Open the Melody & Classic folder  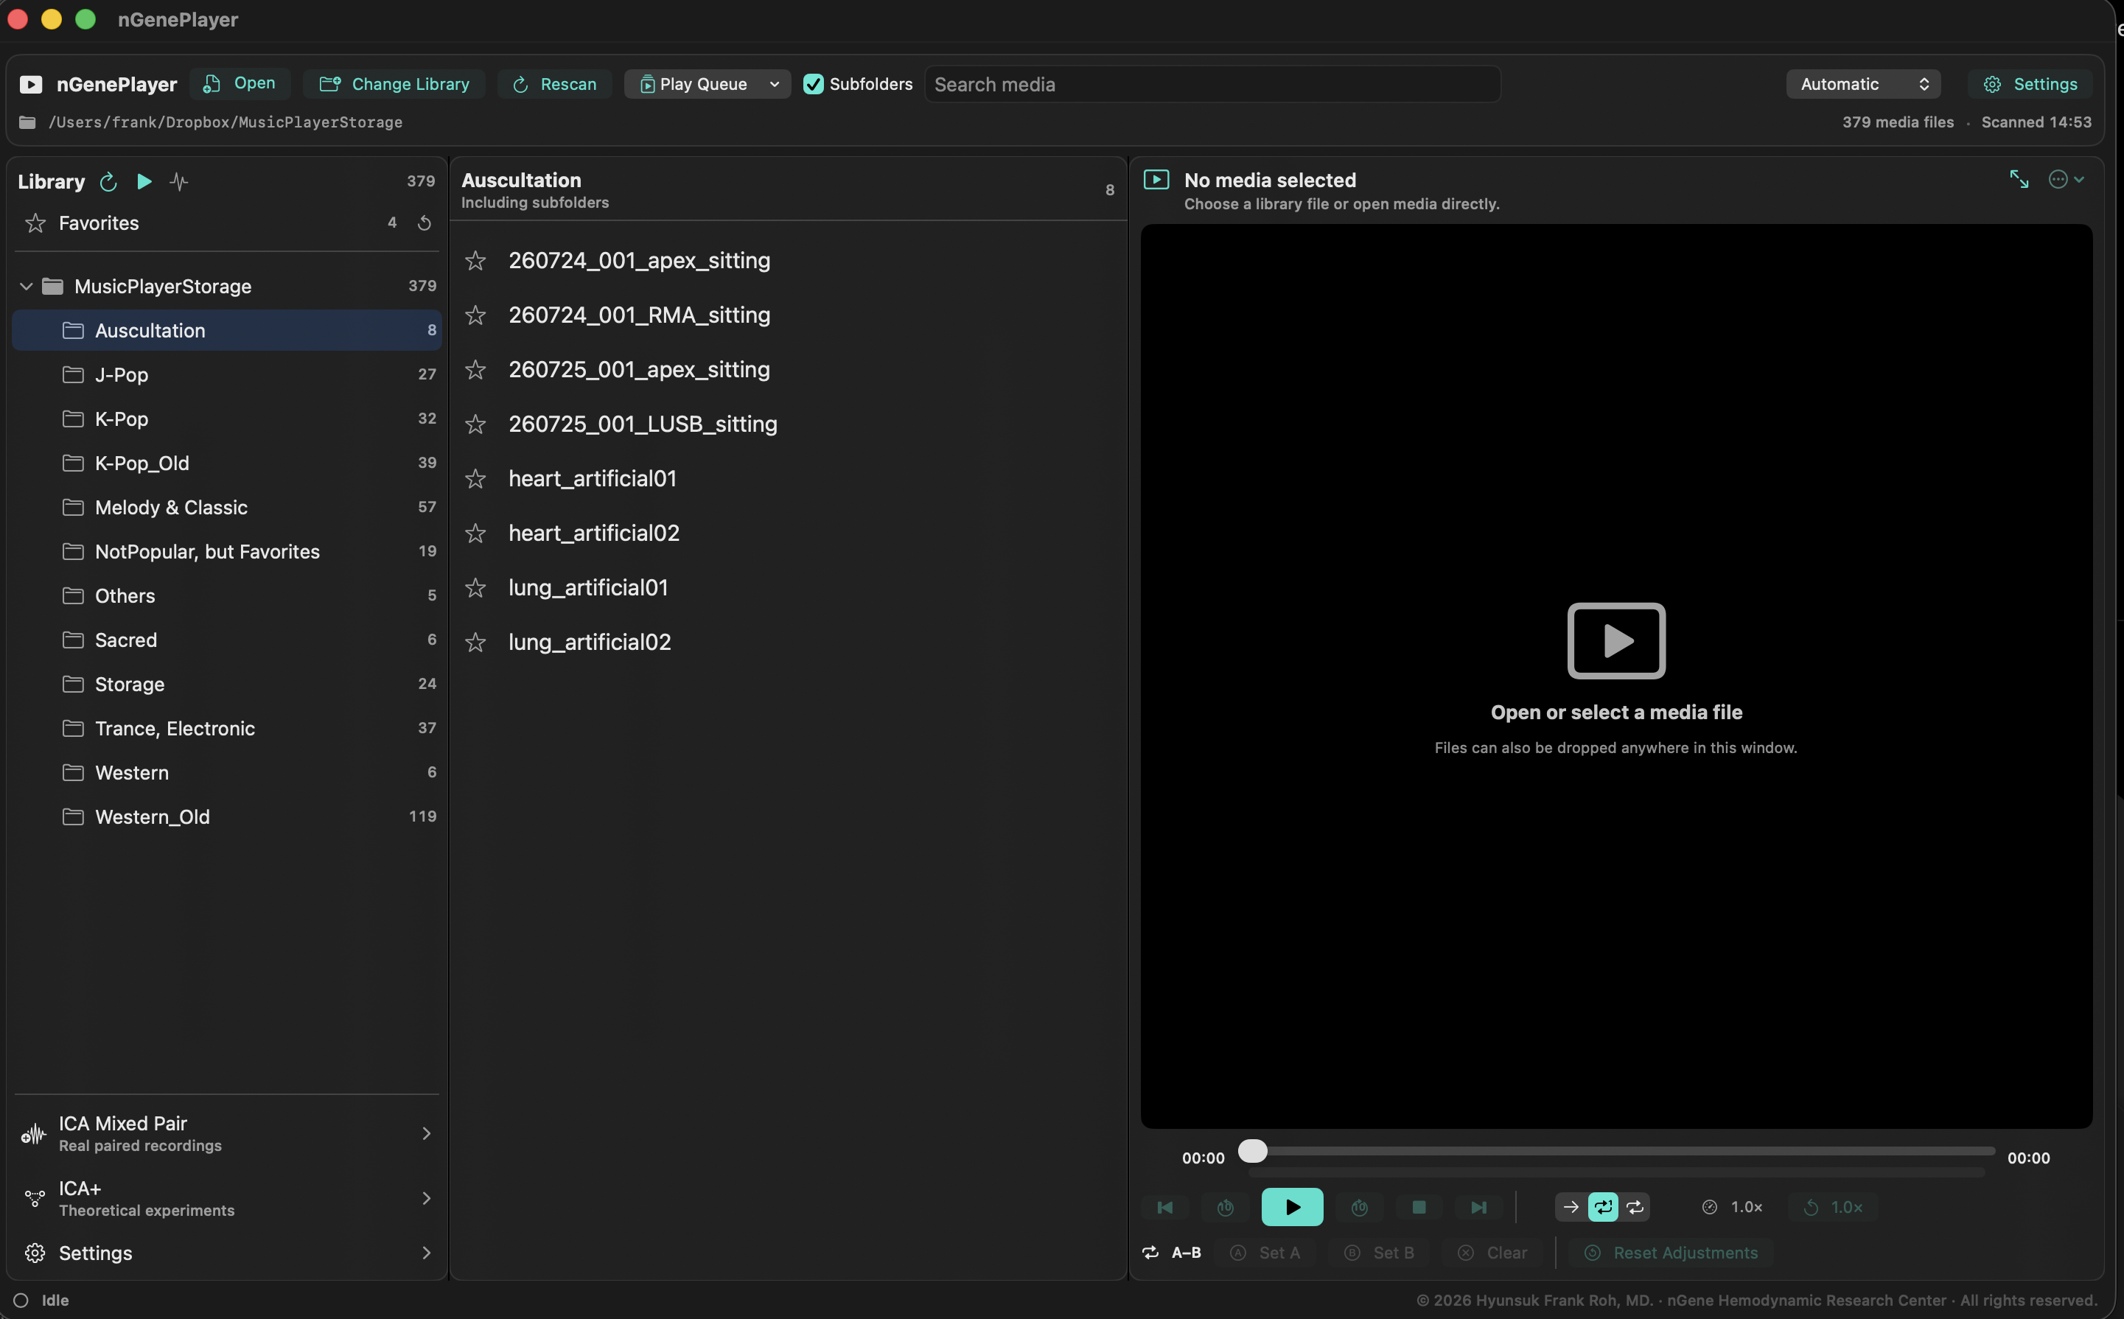coord(227,508)
